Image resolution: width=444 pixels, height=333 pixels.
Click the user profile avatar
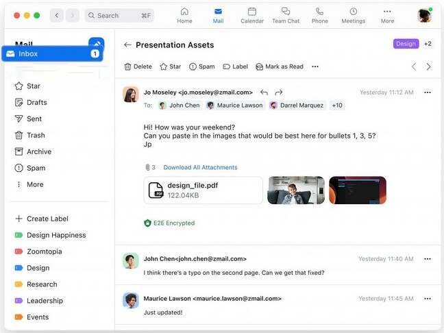point(424,15)
